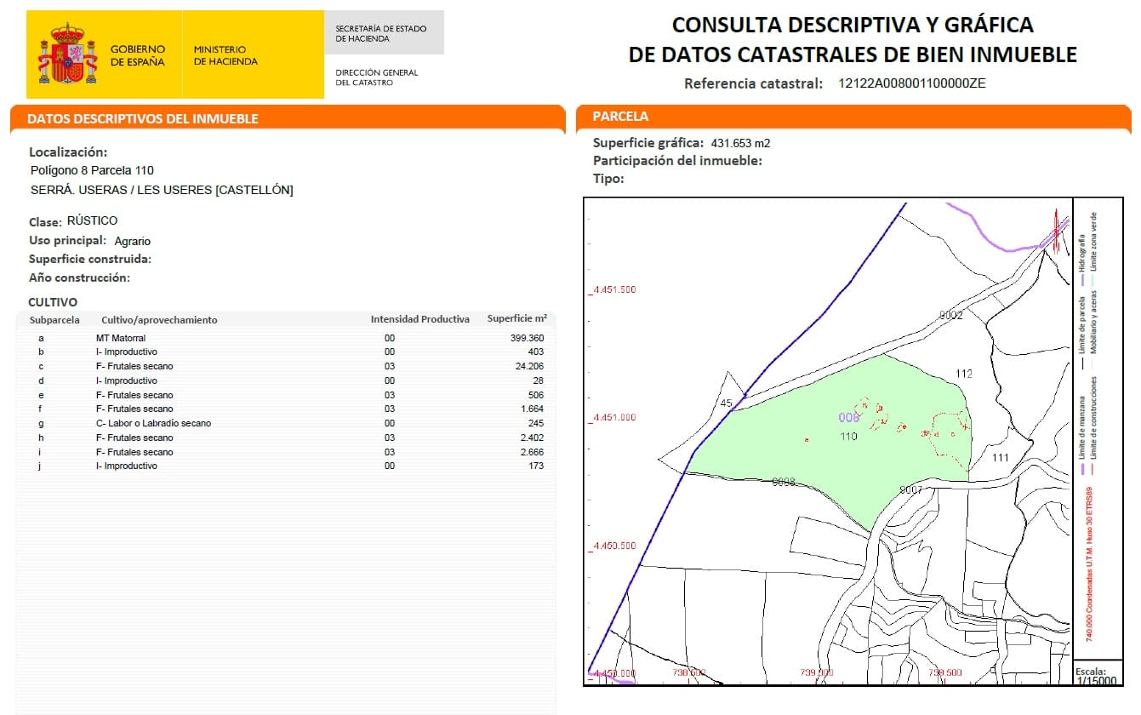Click x-axis coordinate label 739.500

[944, 672]
